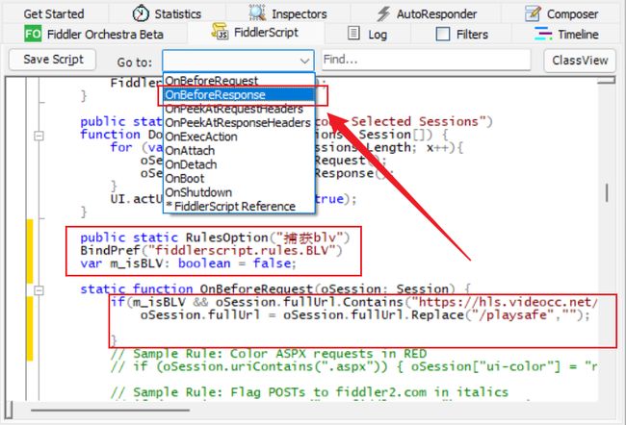Screen dimensions: 626x425
Task: Open the Log tab
Action: pos(368,34)
